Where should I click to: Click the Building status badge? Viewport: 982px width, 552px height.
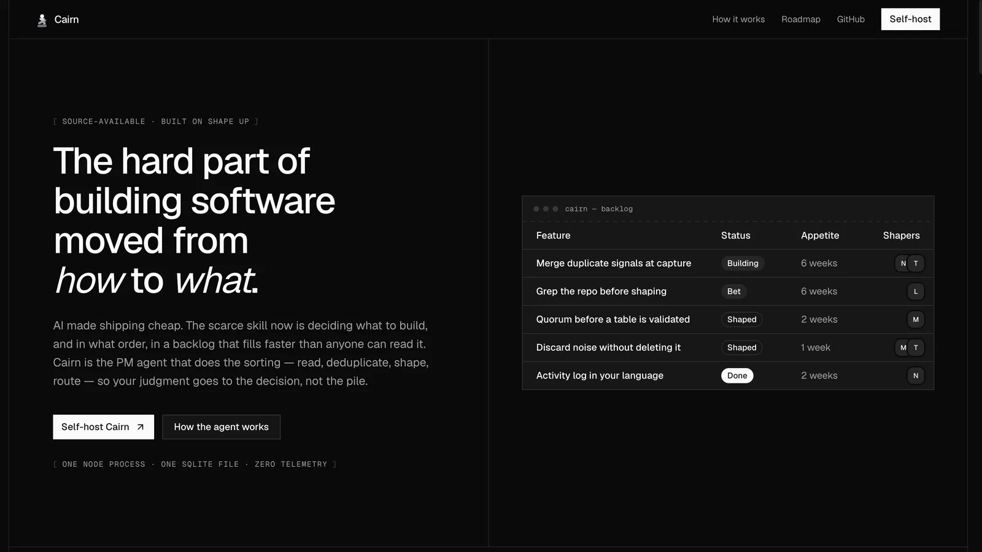[743, 263]
